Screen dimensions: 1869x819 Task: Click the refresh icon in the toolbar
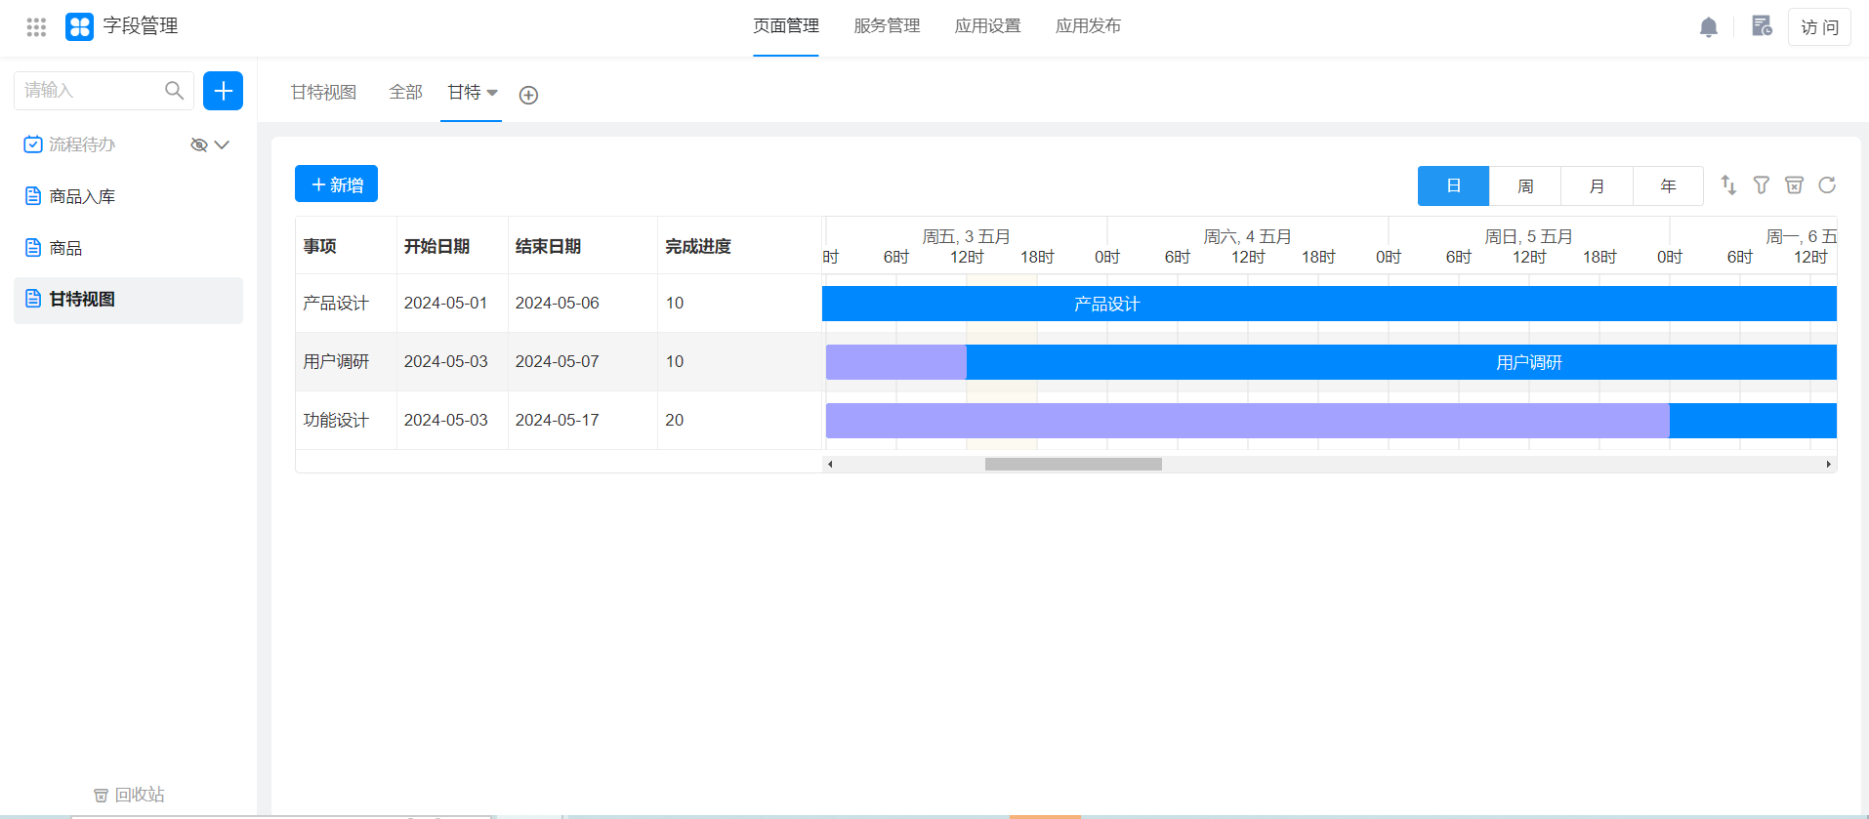[1826, 185]
